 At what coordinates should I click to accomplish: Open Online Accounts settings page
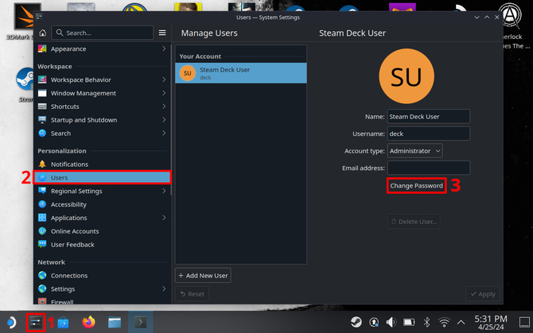tap(103, 231)
